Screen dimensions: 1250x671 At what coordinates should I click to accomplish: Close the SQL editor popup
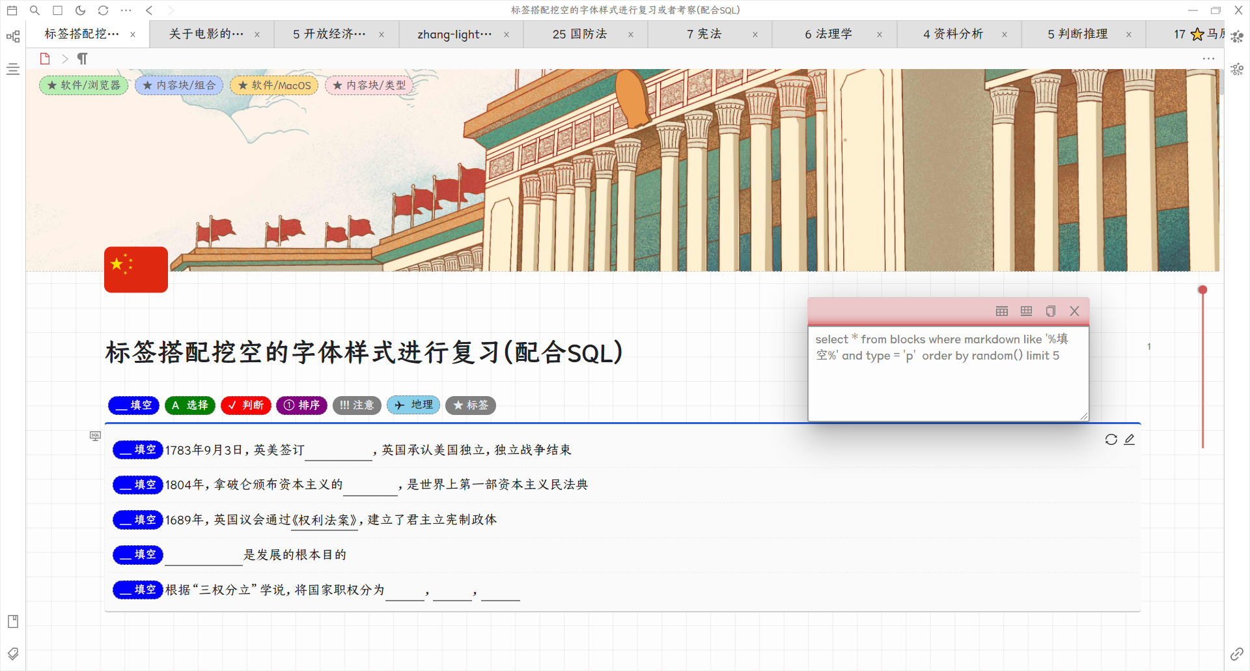[1075, 311]
